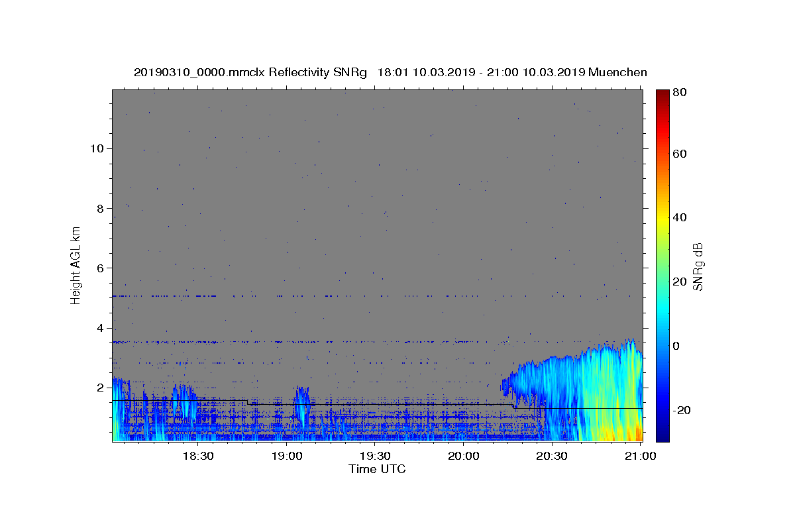
Task: Click the height axis label 8
Action: coord(101,208)
